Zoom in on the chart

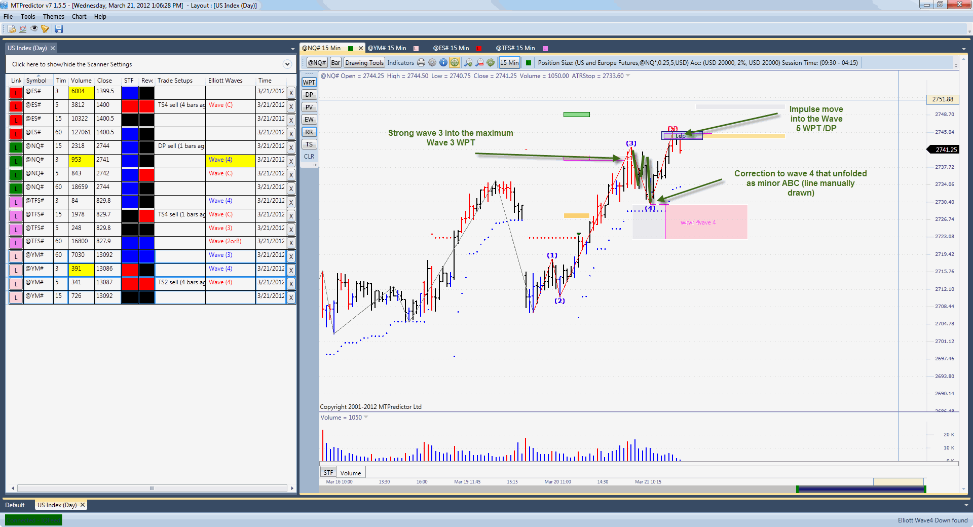468,62
